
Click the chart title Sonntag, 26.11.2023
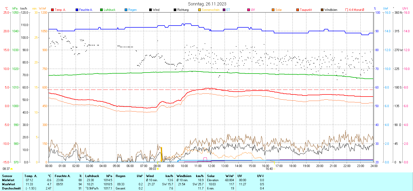click(x=207, y=4)
